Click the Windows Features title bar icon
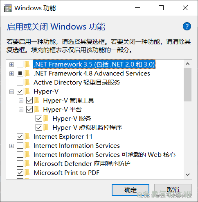This screenshot has width=198, height=202. click(x=8, y=8)
